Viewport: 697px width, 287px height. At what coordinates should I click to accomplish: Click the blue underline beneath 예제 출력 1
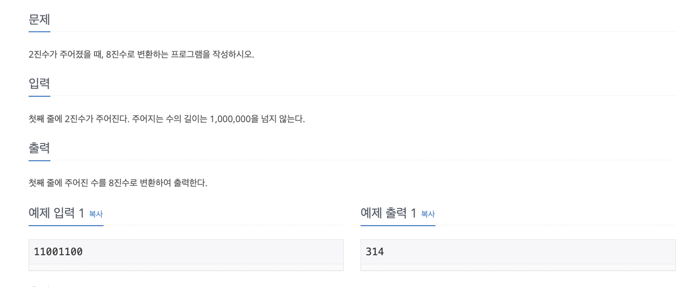click(x=398, y=225)
